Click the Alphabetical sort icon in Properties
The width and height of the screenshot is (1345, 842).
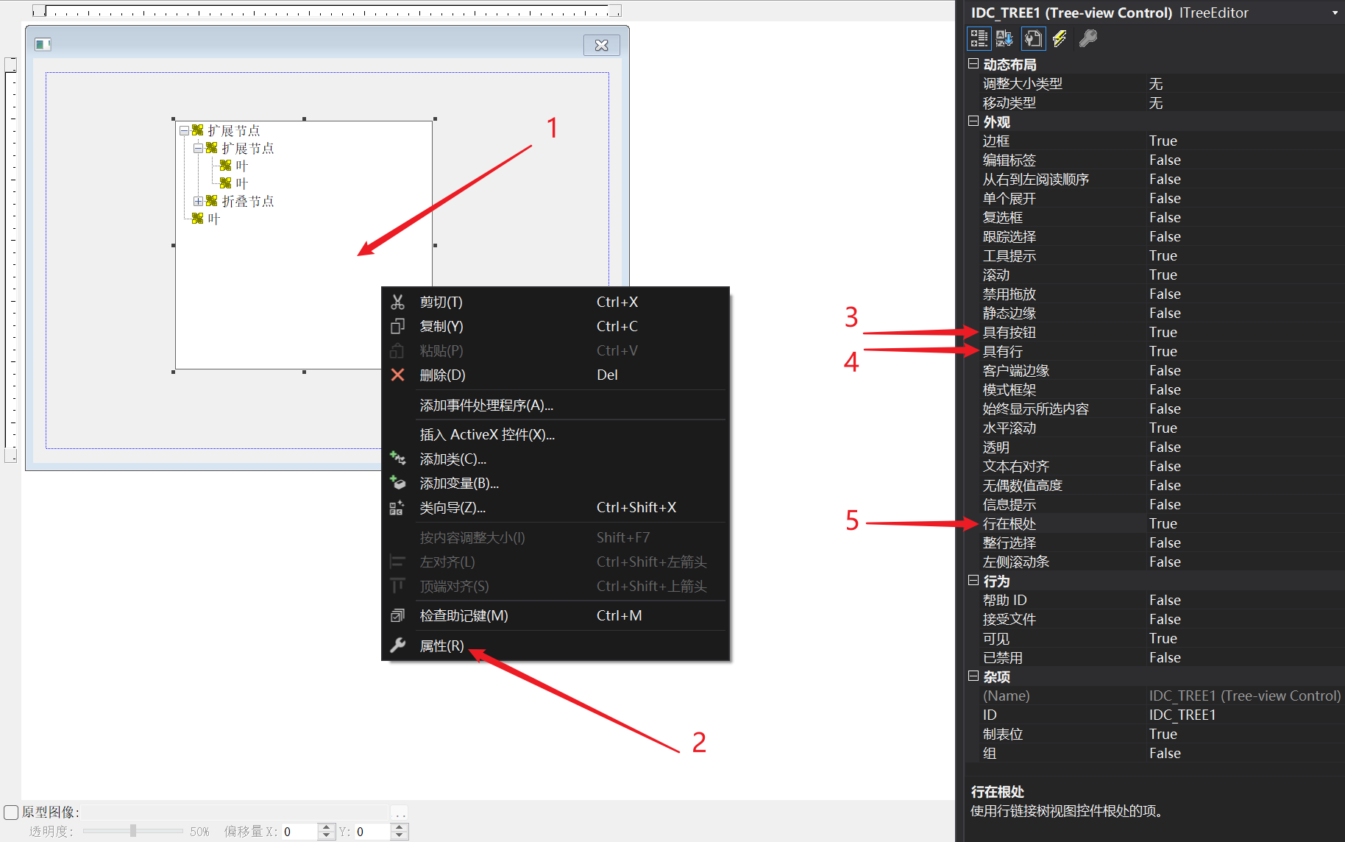pyautogui.click(x=1004, y=38)
